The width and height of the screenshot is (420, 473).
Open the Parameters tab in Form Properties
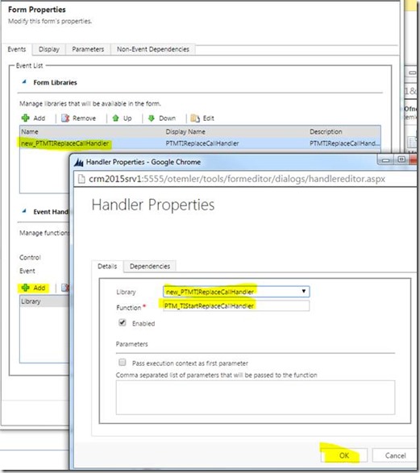(88, 49)
